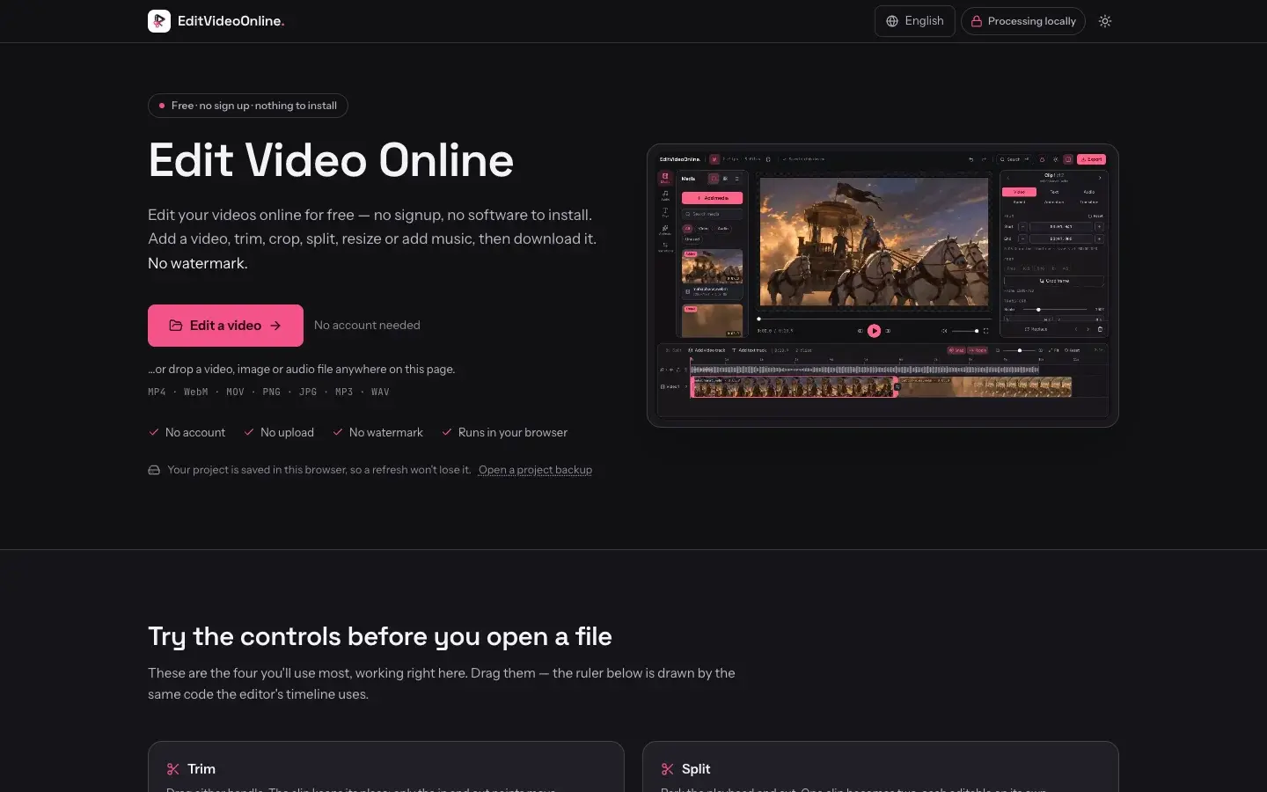Viewport: 1267px width, 792px height.
Task: Click the "JPG" format label
Action: click(308, 392)
